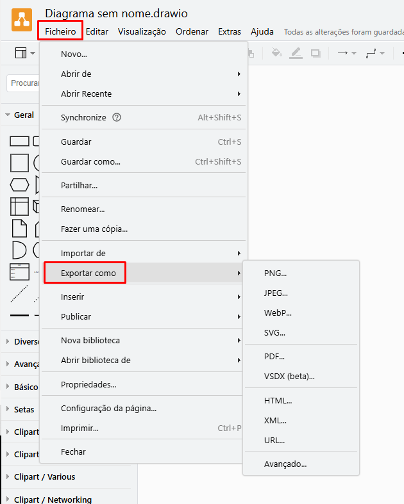Click Guardar como... menu entry

[90, 162]
